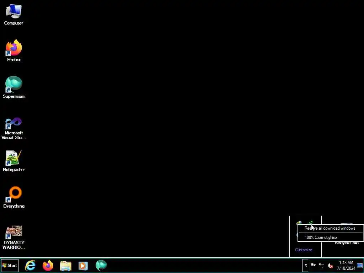Launch Internet Explorer from the taskbar
Image resolution: width=364 pixels, height=273 pixels.
pos(31,265)
